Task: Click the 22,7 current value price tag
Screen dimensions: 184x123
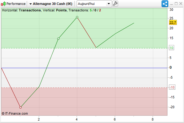Action: [173, 23]
